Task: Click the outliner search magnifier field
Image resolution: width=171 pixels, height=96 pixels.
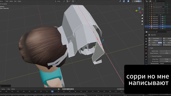Action: [160, 1]
